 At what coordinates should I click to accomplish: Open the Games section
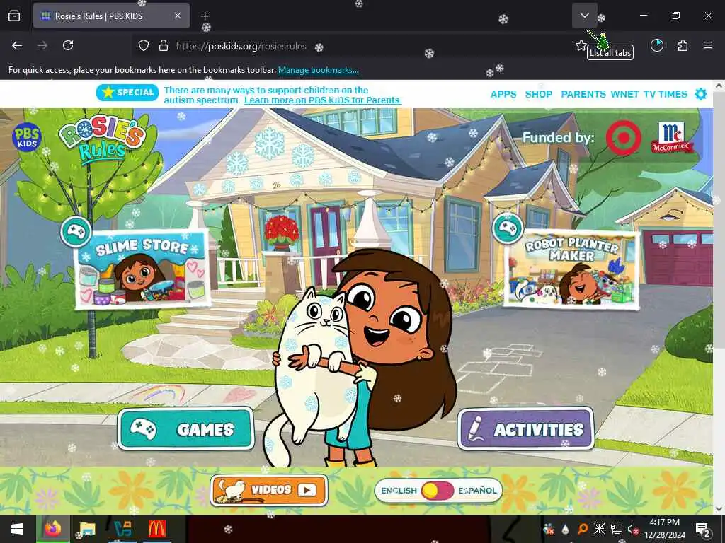[x=186, y=429]
